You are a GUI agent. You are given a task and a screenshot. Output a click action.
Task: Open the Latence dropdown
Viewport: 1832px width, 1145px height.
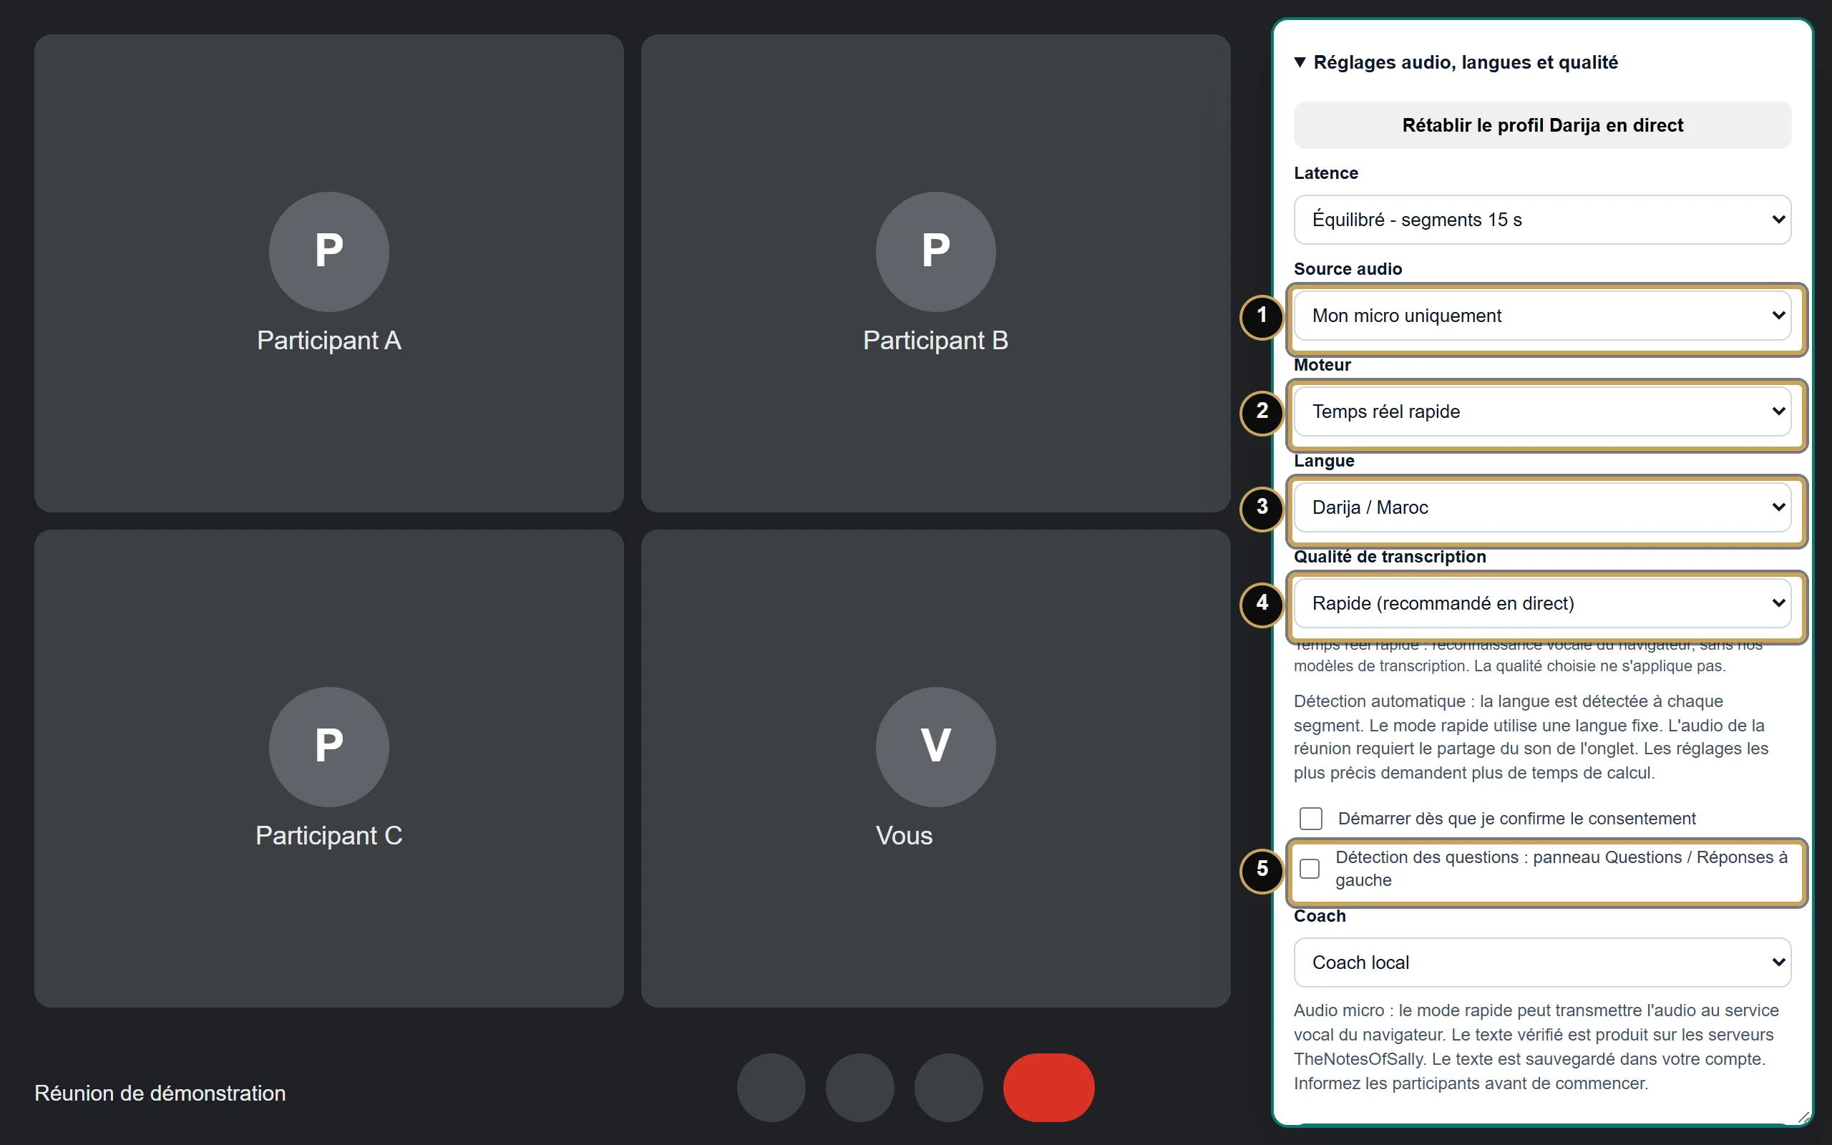point(1542,220)
